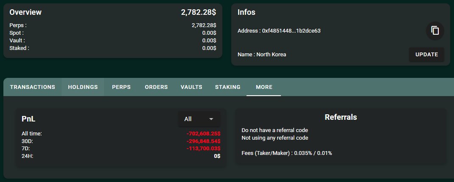The height and width of the screenshot is (182, 454).
Task: Copy the wallet address with copy icon
Action: [x=435, y=30]
